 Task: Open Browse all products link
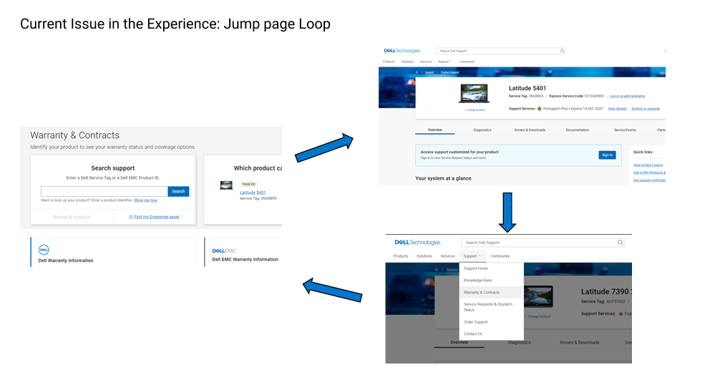(72, 217)
